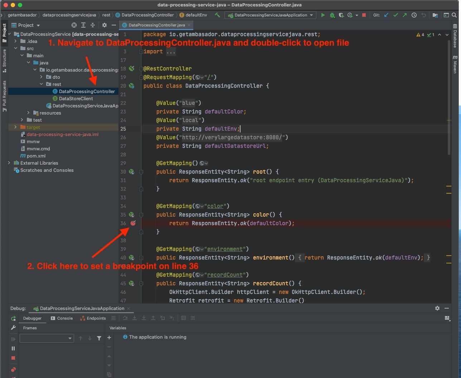This screenshot has height=378, width=461.
Task: Open Project panel gear options
Action: (105, 25)
